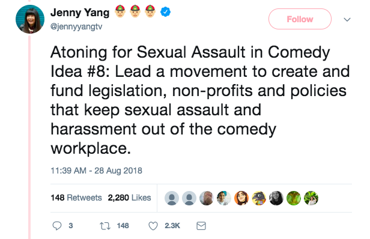Retweet using the retweet arrows icon
The width and height of the screenshot is (370, 239).
[105, 226]
